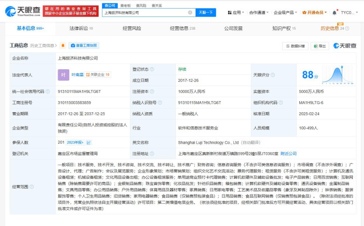Open the 2023年报 link

coord(75,143)
